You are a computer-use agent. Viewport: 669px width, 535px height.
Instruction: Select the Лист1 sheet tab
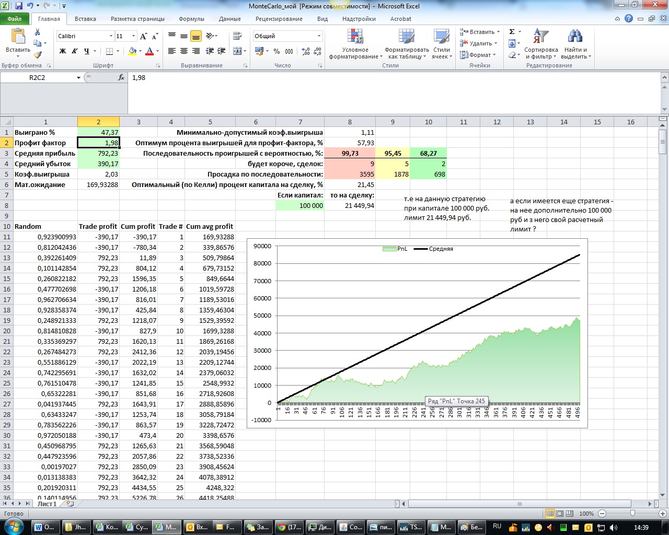click(47, 504)
